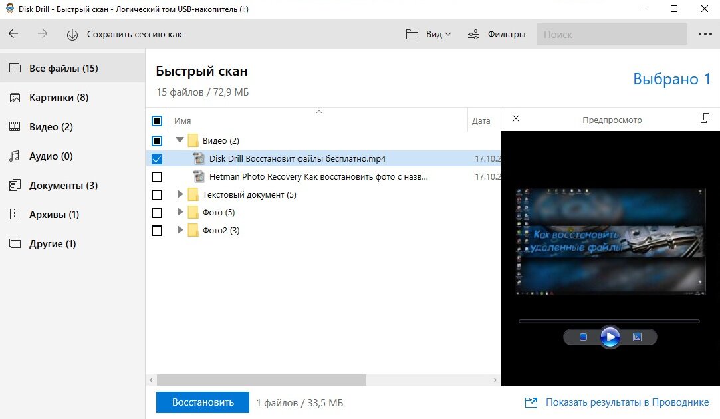
Task: Click the 'Фото (5)' folder name
Action: point(219,213)
